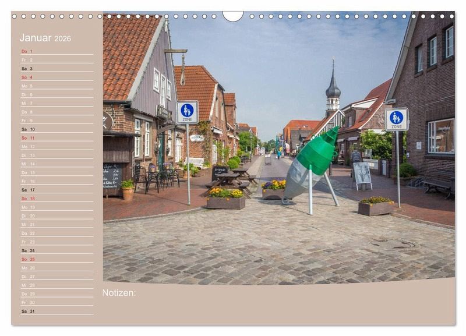Click the A-frame sign on right sidewalk
The height and width of the screenshot is (336, 466).
362,174
